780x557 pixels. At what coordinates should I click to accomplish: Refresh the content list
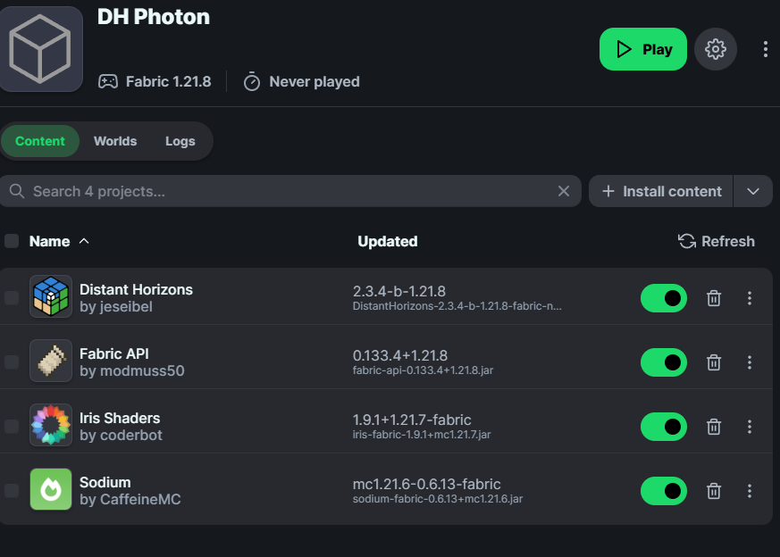click(x=717, y=241)
